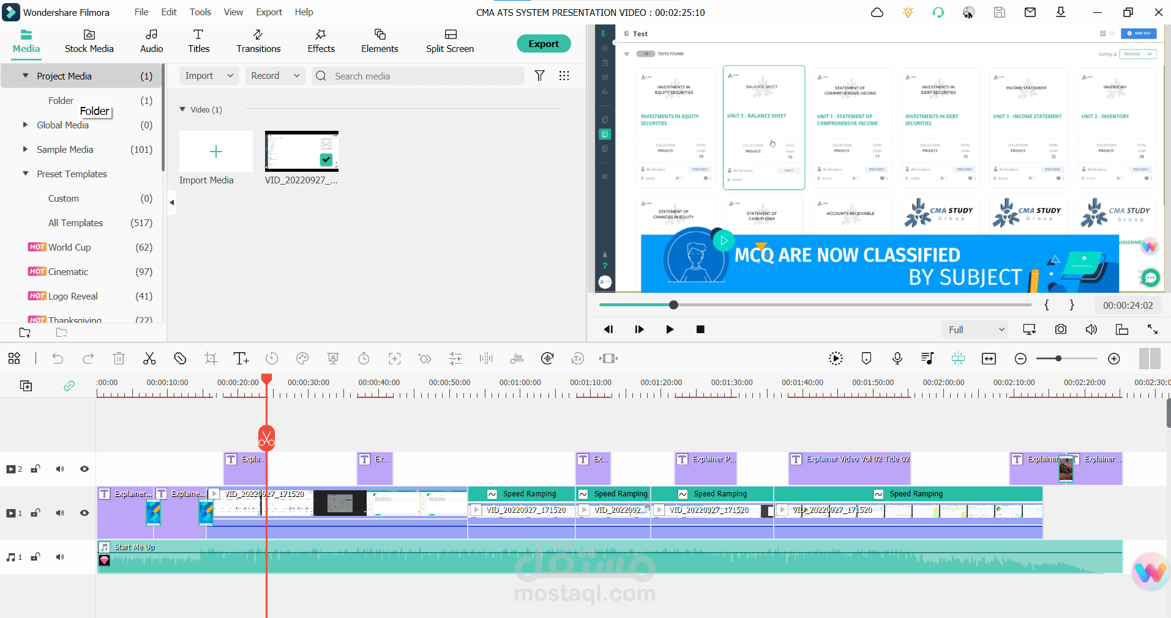Switch grid view icon in media panel
The height and width of the screenshot is (618, 1171).
(564, 76)
